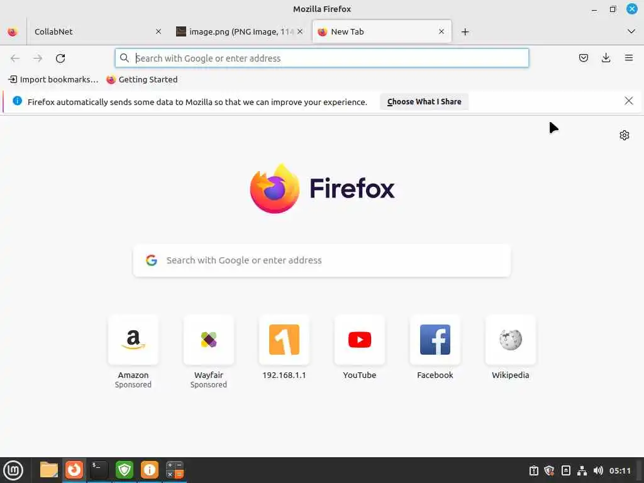
Task: Open Import bookmarks bookmark item
Action: 53,79
